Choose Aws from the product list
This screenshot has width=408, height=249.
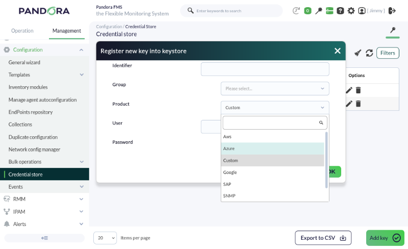273,137
